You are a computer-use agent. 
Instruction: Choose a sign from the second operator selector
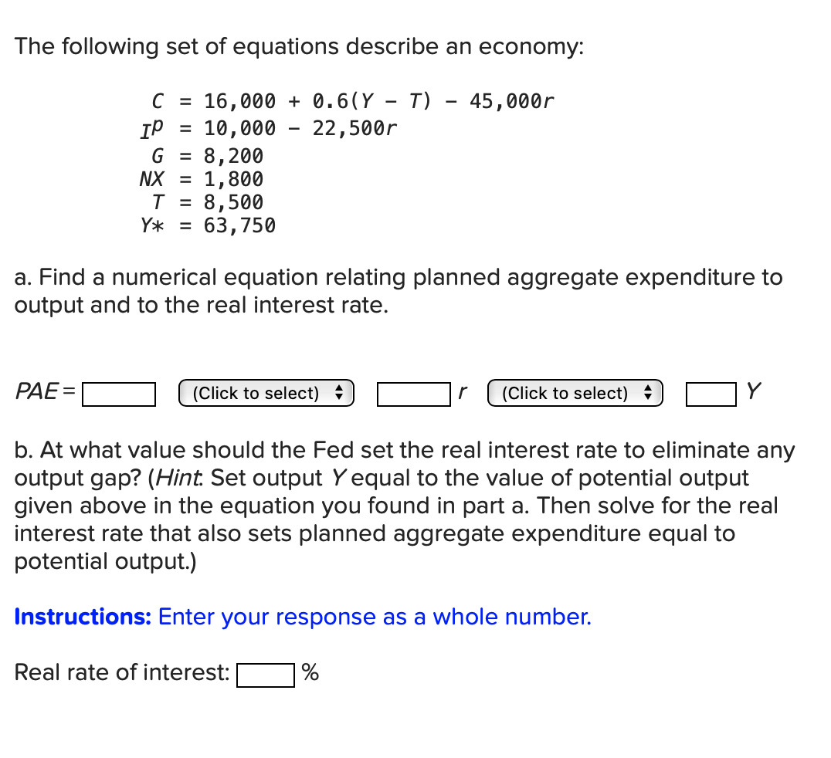click(575, 393)
